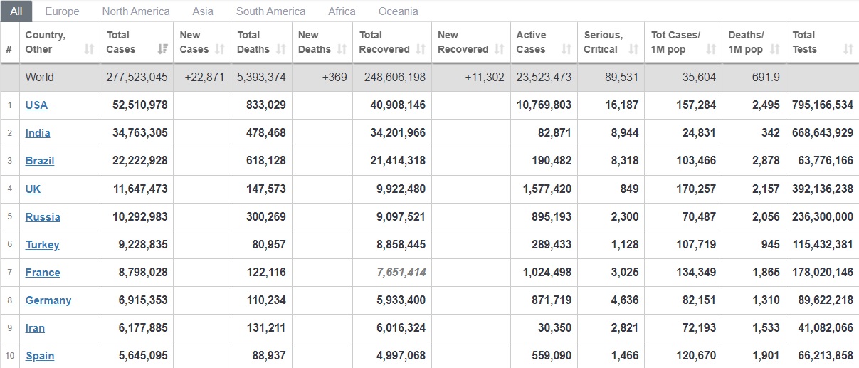Sort by the New Deaths arrow icon
Screen dimensions: 859x368
(x=342, y=49)
